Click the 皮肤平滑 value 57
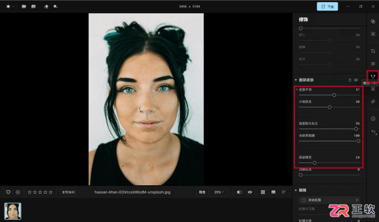The width and height of the screenshot is (379, 222). click(357, 90)
